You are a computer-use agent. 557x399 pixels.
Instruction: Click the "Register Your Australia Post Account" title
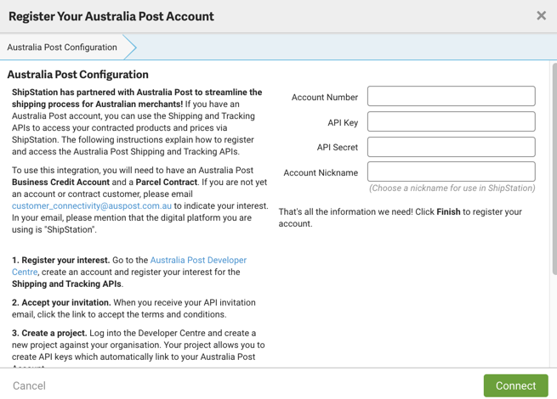point(111,16)
